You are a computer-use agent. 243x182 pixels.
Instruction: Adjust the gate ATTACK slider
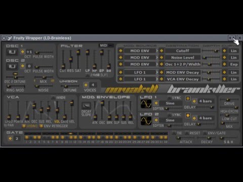(x=186, y=138)
